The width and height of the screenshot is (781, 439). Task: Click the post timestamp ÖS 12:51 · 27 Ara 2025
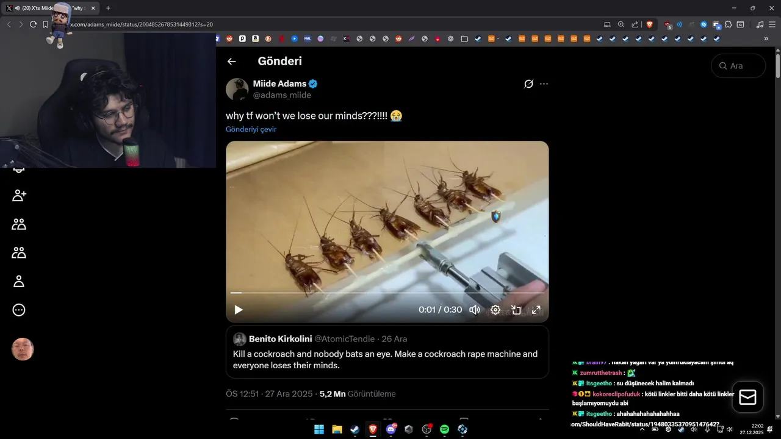(x=269, y=394)
